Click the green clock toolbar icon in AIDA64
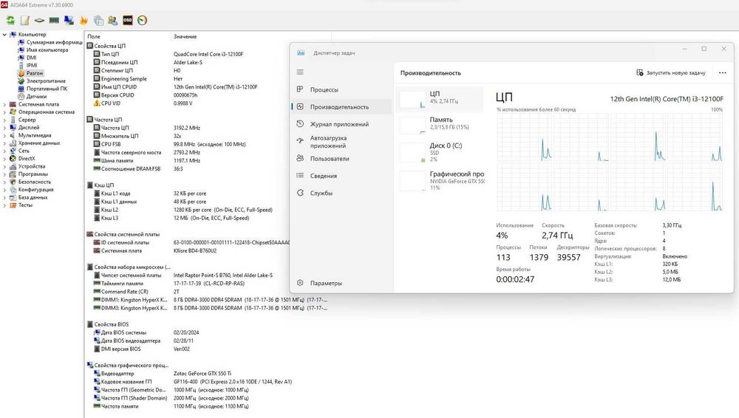 click(x=143, y=20)
